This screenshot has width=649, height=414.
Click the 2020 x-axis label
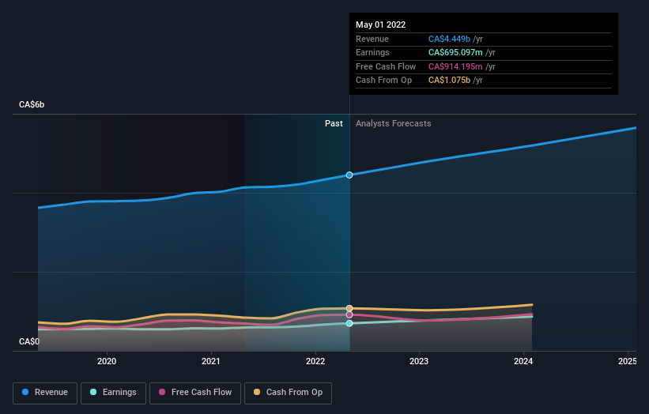107,361
